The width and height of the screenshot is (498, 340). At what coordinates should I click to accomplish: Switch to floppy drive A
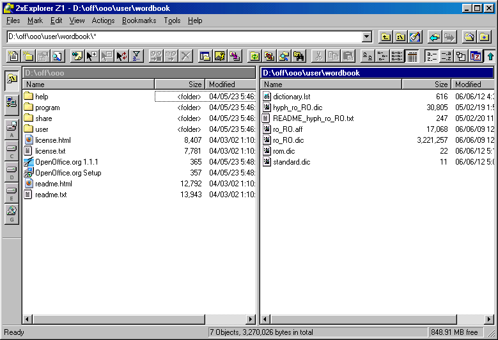[x=12, y=129]
